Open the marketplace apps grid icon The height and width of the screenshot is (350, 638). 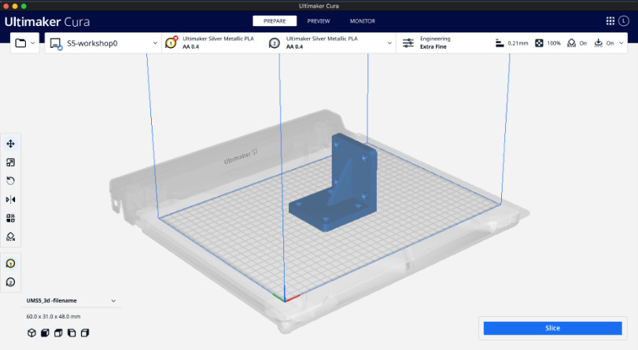tap(610, 20)
